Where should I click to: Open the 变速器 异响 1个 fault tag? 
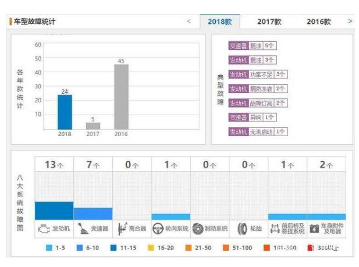[x=253, y=118]
